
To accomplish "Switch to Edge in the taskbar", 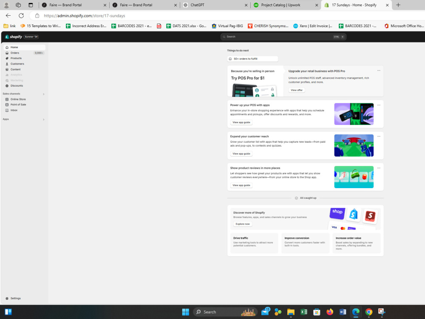I will 356,312.
